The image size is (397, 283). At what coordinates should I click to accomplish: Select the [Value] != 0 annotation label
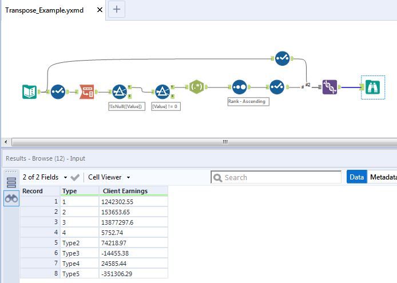[166, 106]
